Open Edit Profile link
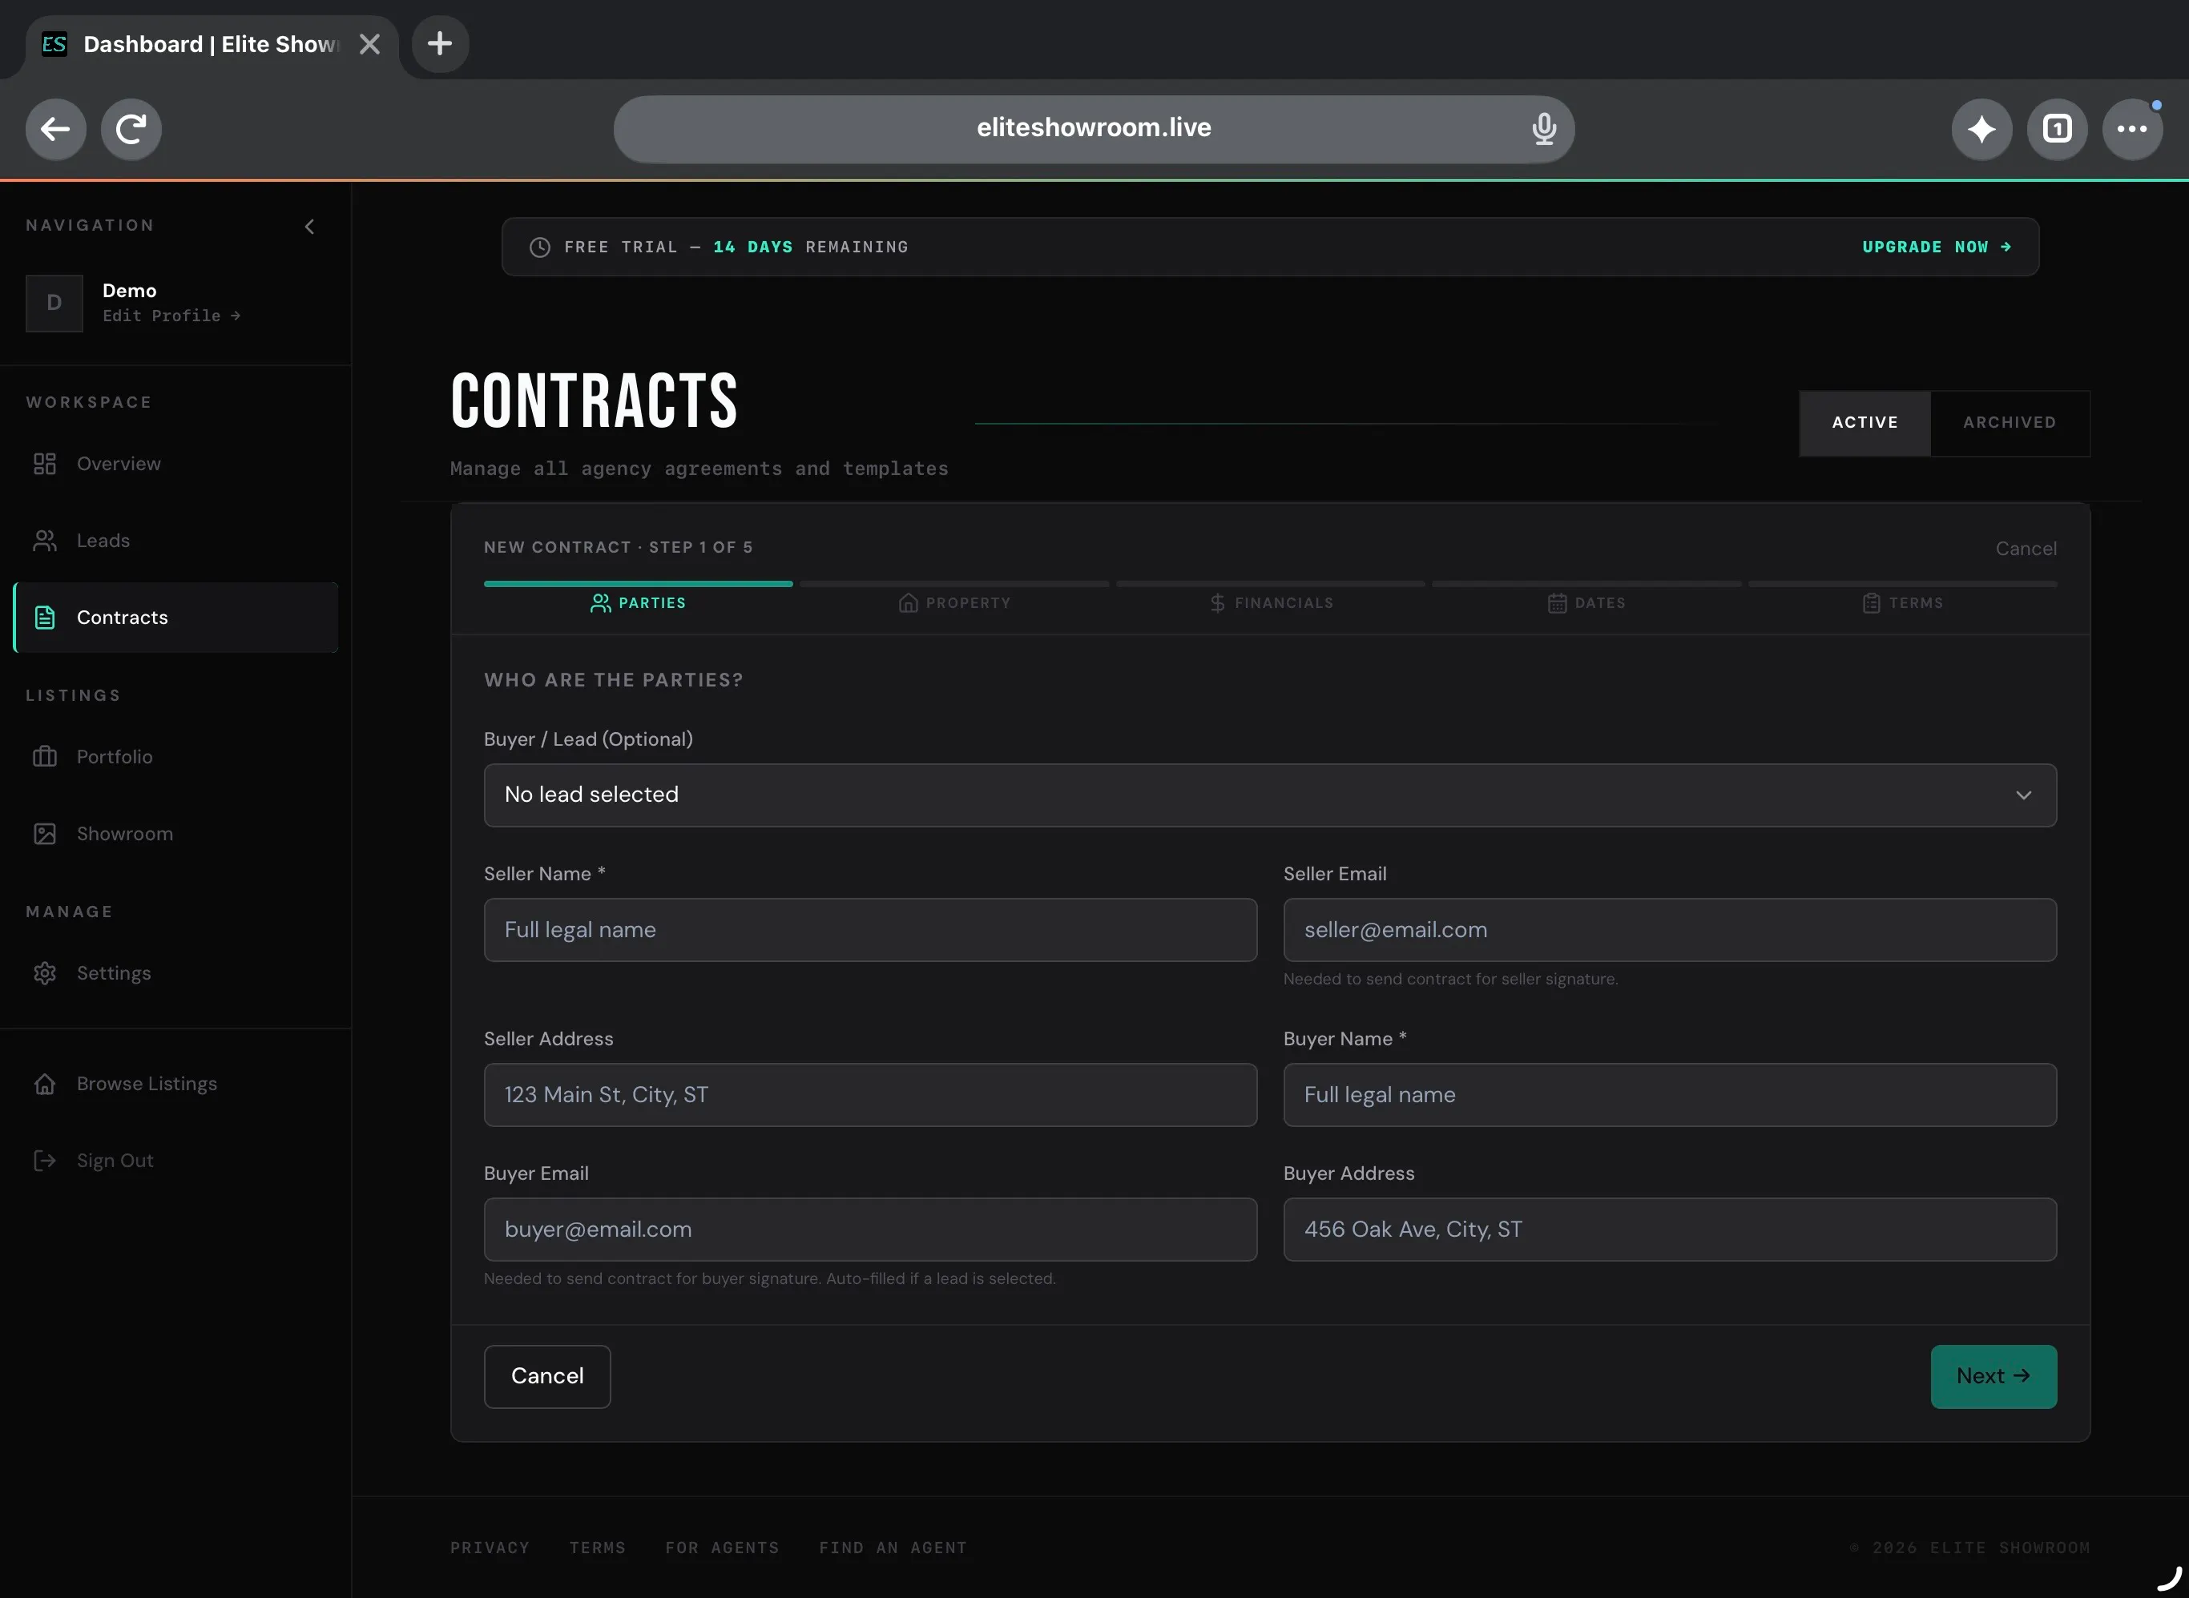The width and height of the screenshot is (2189, 1598). click(x=171, y=316)
